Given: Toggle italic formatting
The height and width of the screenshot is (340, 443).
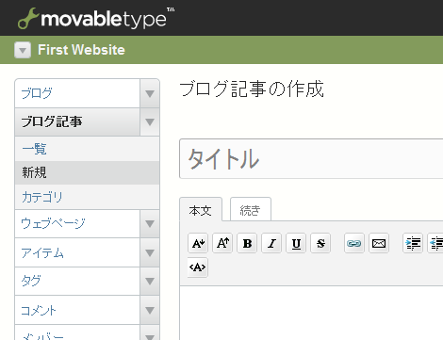Looking at the screenshot, I should point(271,243).
